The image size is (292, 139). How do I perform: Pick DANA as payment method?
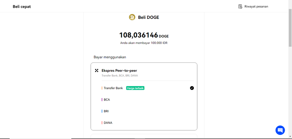coord(108,123)
